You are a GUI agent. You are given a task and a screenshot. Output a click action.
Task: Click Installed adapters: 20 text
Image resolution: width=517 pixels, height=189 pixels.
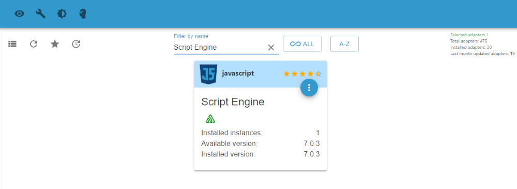coord(471,47)
